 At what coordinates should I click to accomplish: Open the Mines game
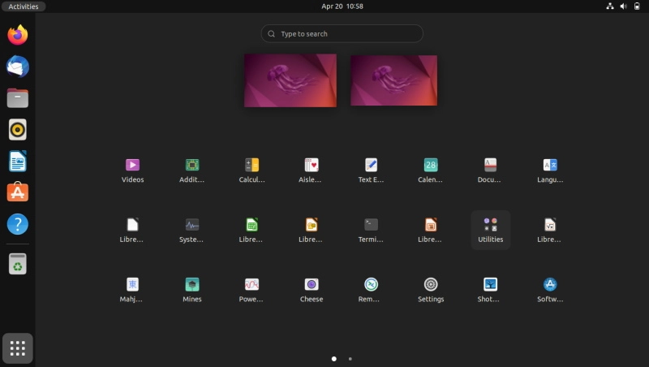coord(192,290)
